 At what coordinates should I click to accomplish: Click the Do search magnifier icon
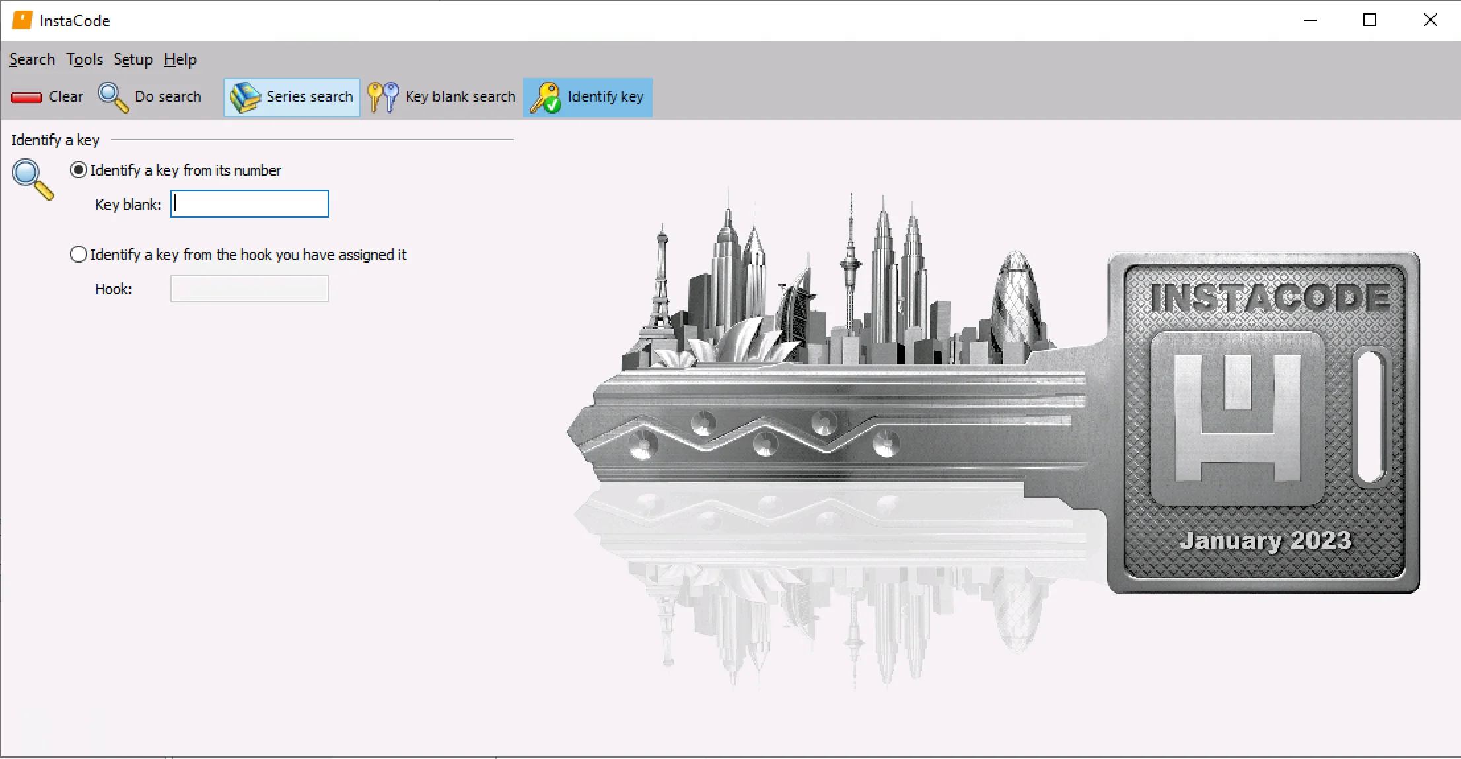tap(113, 98)
